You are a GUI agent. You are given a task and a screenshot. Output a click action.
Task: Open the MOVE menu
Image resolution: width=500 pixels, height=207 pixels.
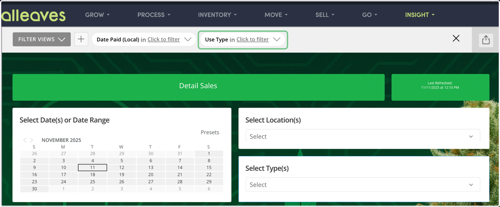click(x=276, y=15)
